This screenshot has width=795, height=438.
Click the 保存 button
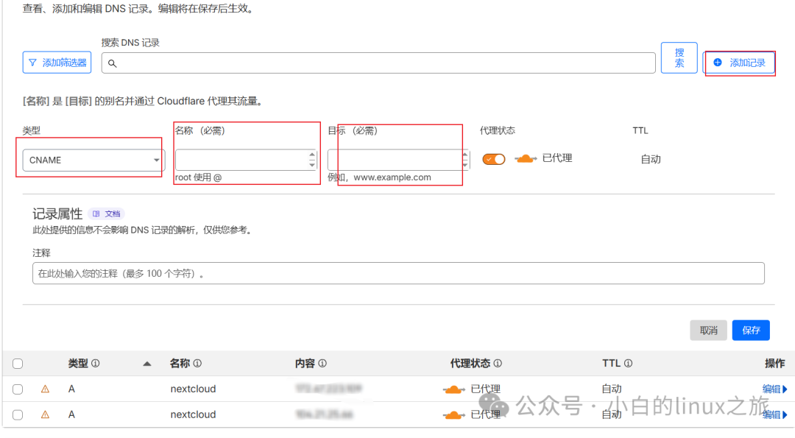[x=751, y=331]
